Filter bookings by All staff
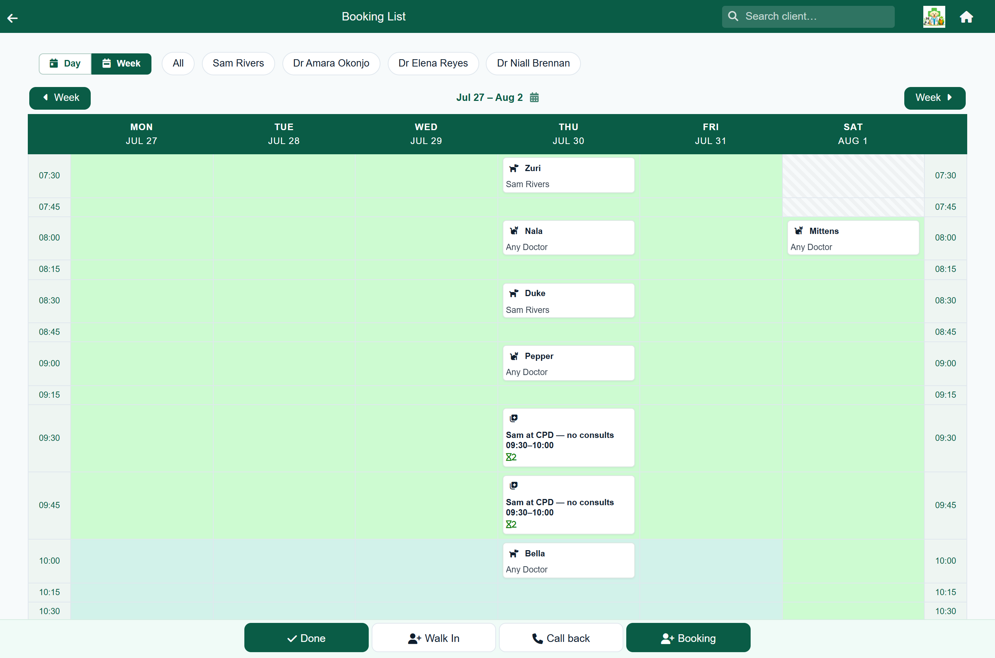 (178, 63)
